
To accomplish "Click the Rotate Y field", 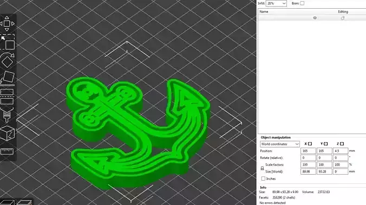I will (x=324, y=158).
